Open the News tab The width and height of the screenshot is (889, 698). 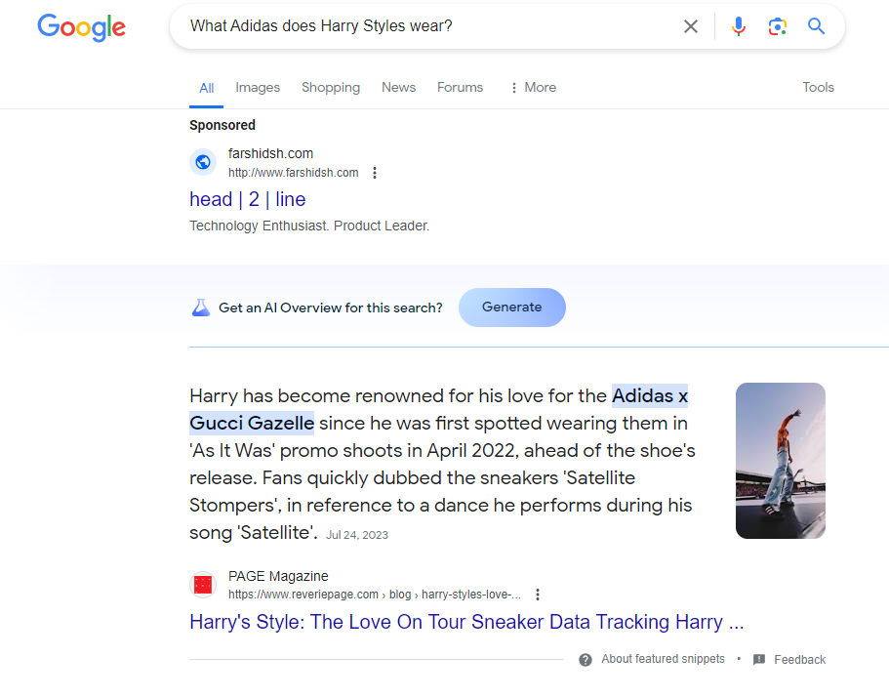pyautogui.click(x=398, y=87)
